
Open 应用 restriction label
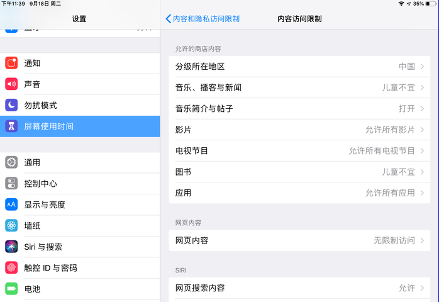click(x=184, y=193)
